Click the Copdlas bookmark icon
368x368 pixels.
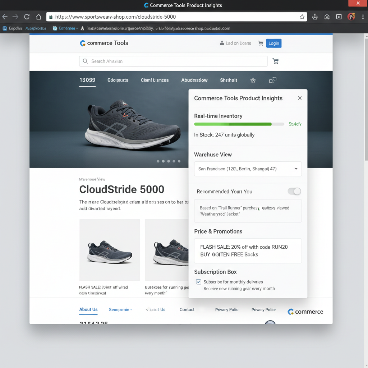point(5,28)
